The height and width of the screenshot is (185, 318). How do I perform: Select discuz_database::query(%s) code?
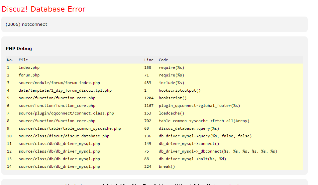coord(189,128)
